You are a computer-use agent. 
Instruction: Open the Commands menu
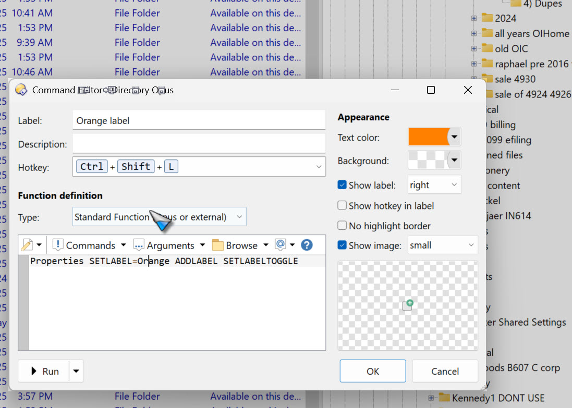90,245
